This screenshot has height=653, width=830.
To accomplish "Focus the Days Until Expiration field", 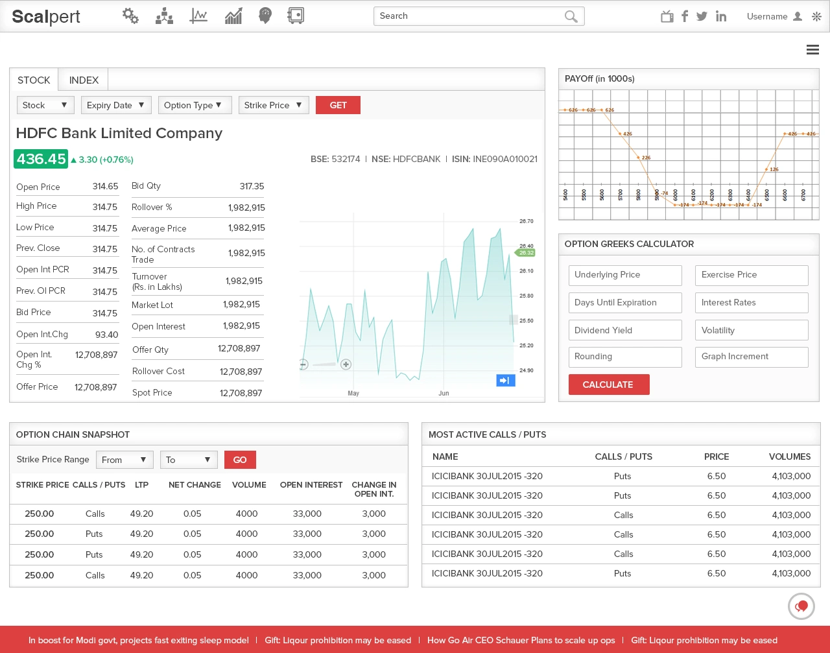I will click(625, 303).
